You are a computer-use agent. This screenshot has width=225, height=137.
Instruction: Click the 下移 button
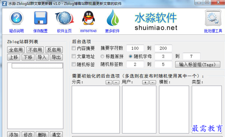[x=28, y=57]
